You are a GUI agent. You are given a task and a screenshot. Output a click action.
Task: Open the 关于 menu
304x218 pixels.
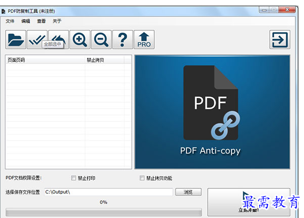pyautogui.click(x=57, y=21)
